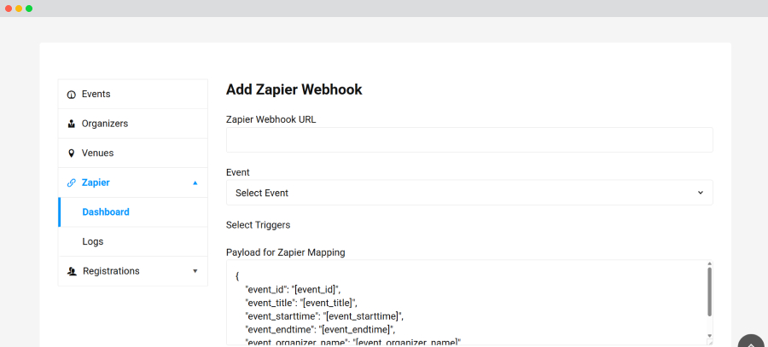Click the Zapier Webhook URL field
Screen dimensions: 768x347
(x=469, y=140)
